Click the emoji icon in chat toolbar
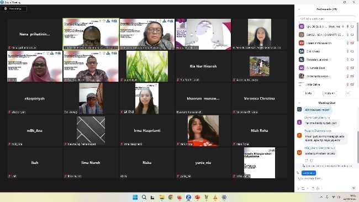The height and width of the screenshot is (202, 359). (318, 189)
